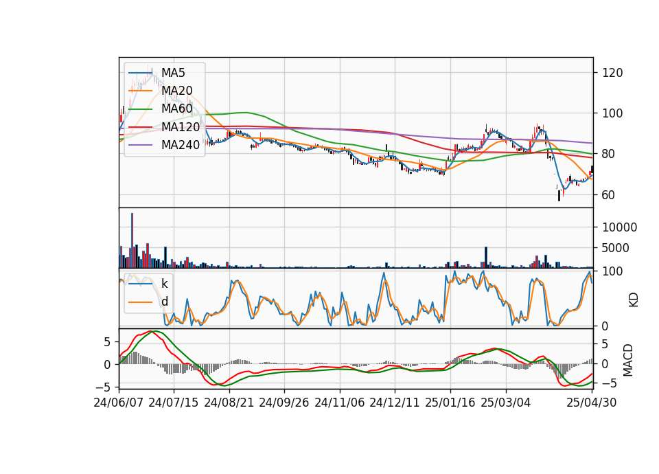The image size is (659, 474).
Task: Click the k legend label in KD panel
Action: coord(165,284)
